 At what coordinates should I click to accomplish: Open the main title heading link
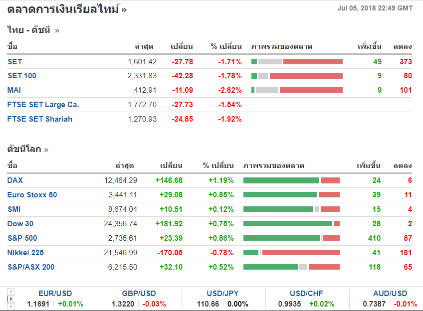coord(63,9)
